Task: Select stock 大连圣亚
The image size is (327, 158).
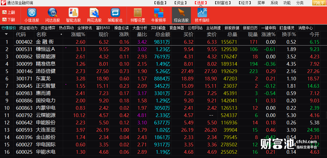Action: coord(46,130)
